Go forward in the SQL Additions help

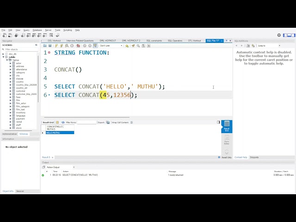[241, 46]
